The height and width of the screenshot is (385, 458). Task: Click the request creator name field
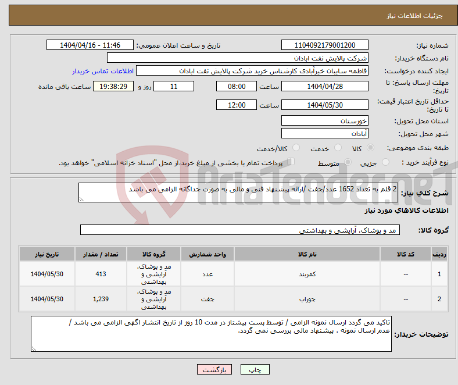[252, 71]
